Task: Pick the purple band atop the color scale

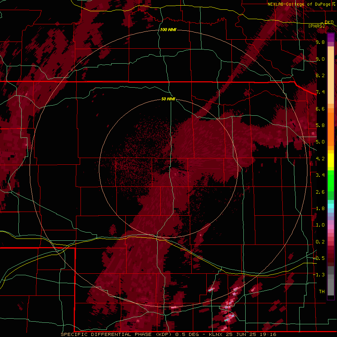Action: tap(331, 37)
